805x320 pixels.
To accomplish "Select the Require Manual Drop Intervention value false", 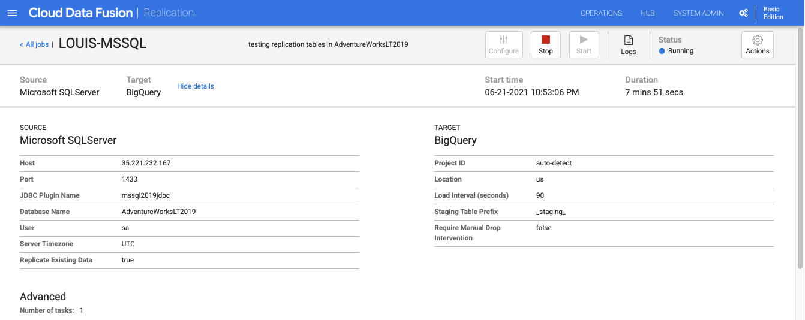I will (x=544, y=228).
